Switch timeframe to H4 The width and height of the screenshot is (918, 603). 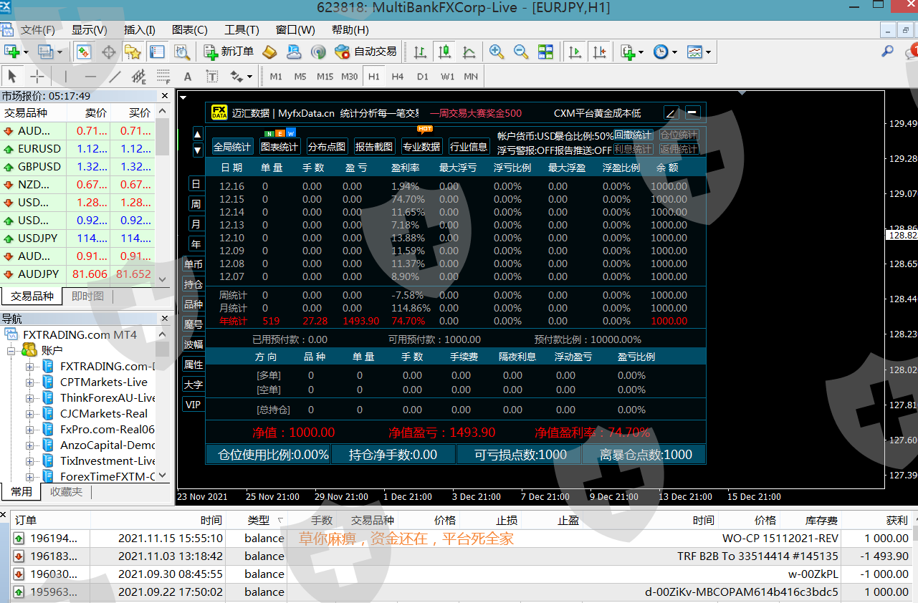398,77
